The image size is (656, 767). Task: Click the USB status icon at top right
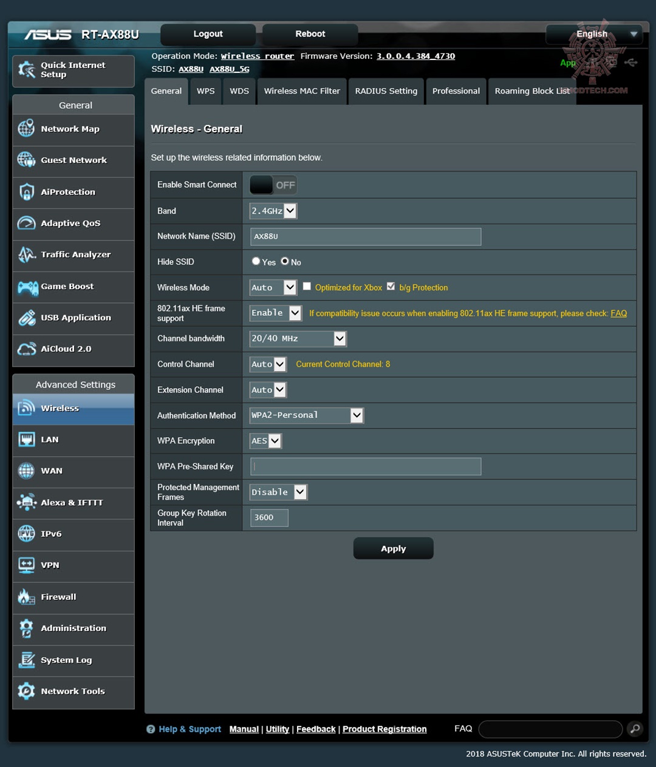pyautogui.click(x=631, y=63)
